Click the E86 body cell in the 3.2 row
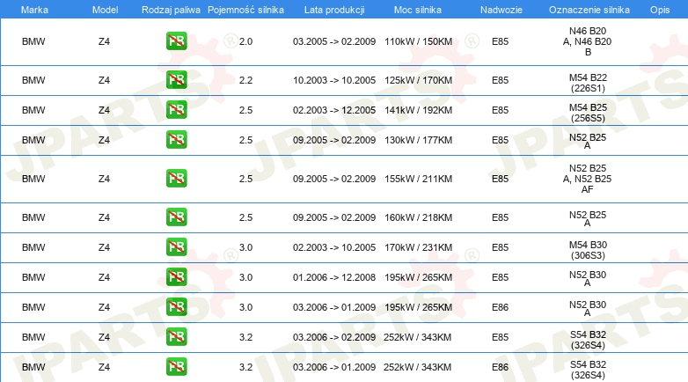The height and width of the screenshot is (382, 688). click(501, 367)
